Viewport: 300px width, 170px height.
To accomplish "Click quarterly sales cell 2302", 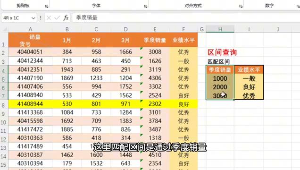I will click(x=155, y=104).
